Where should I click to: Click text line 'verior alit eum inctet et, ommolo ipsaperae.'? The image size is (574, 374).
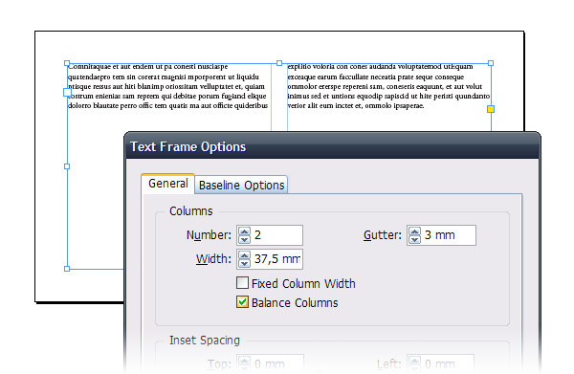356,106
